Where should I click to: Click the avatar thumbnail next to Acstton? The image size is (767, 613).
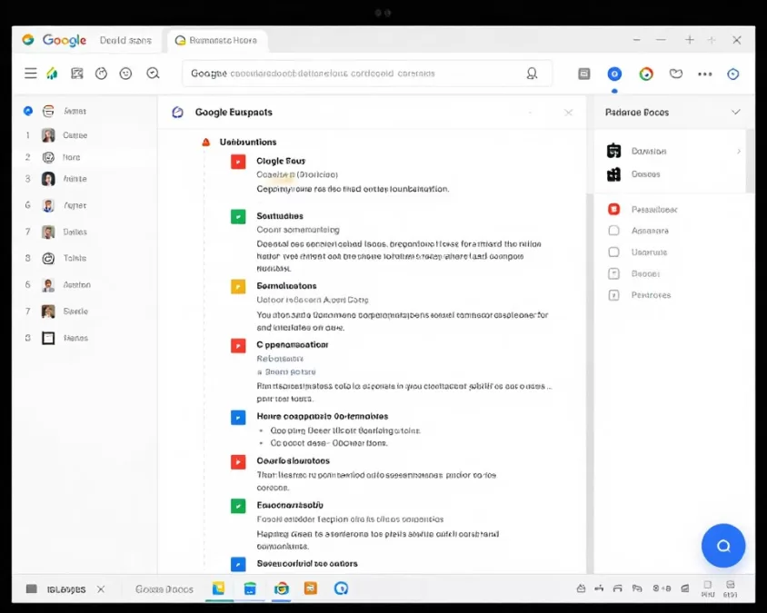pyautogui.click(x=48, y=285)
